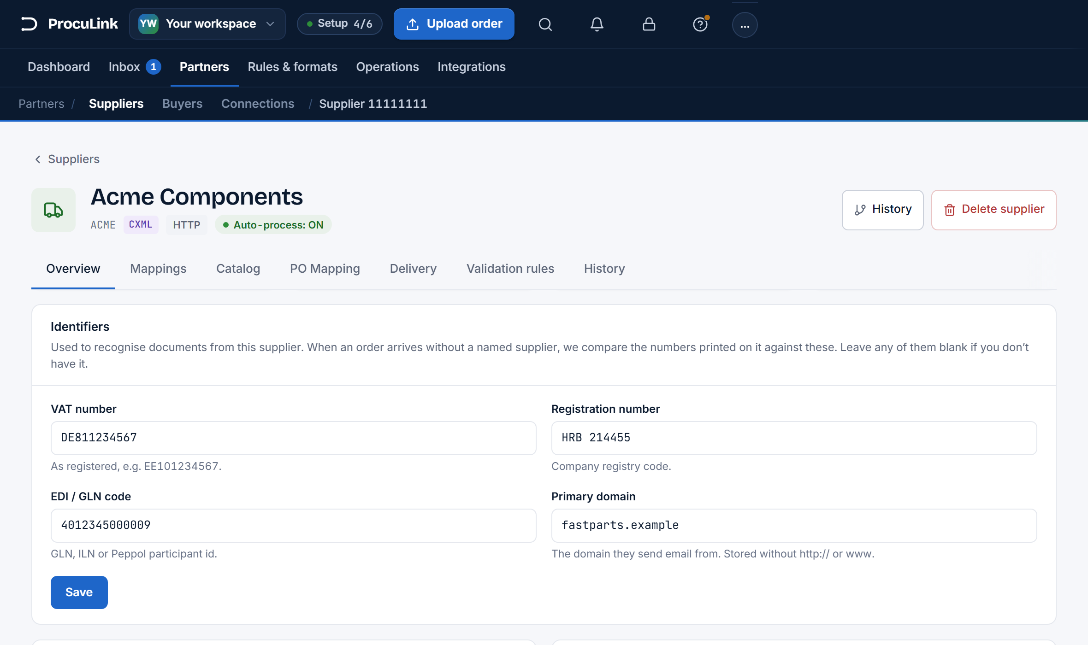Open the History tab in supplier tabs
This screenshot has height=645, width=1088.
(x=604, y=269)
